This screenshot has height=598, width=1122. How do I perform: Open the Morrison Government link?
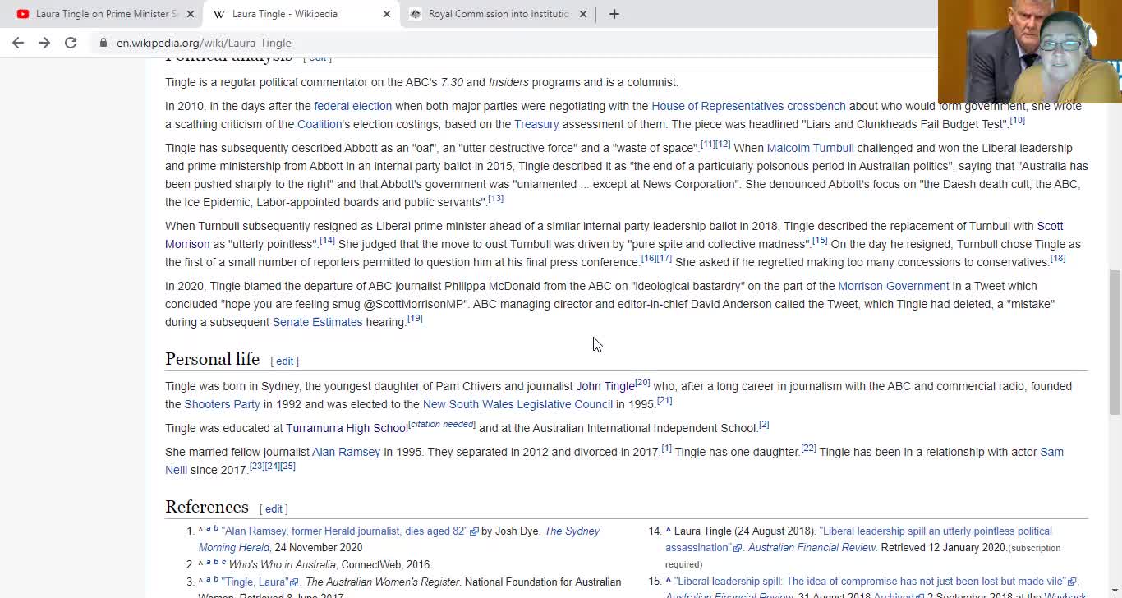(x=894, y=286)
